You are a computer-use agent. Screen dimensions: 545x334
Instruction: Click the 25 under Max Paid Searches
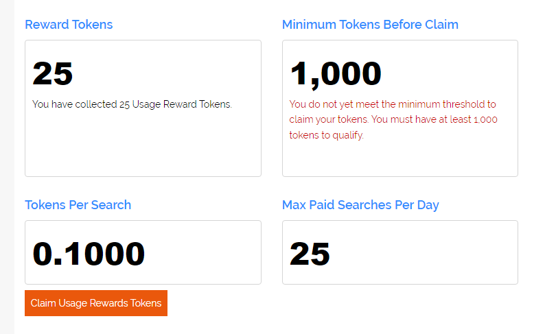tap(310, 254)
